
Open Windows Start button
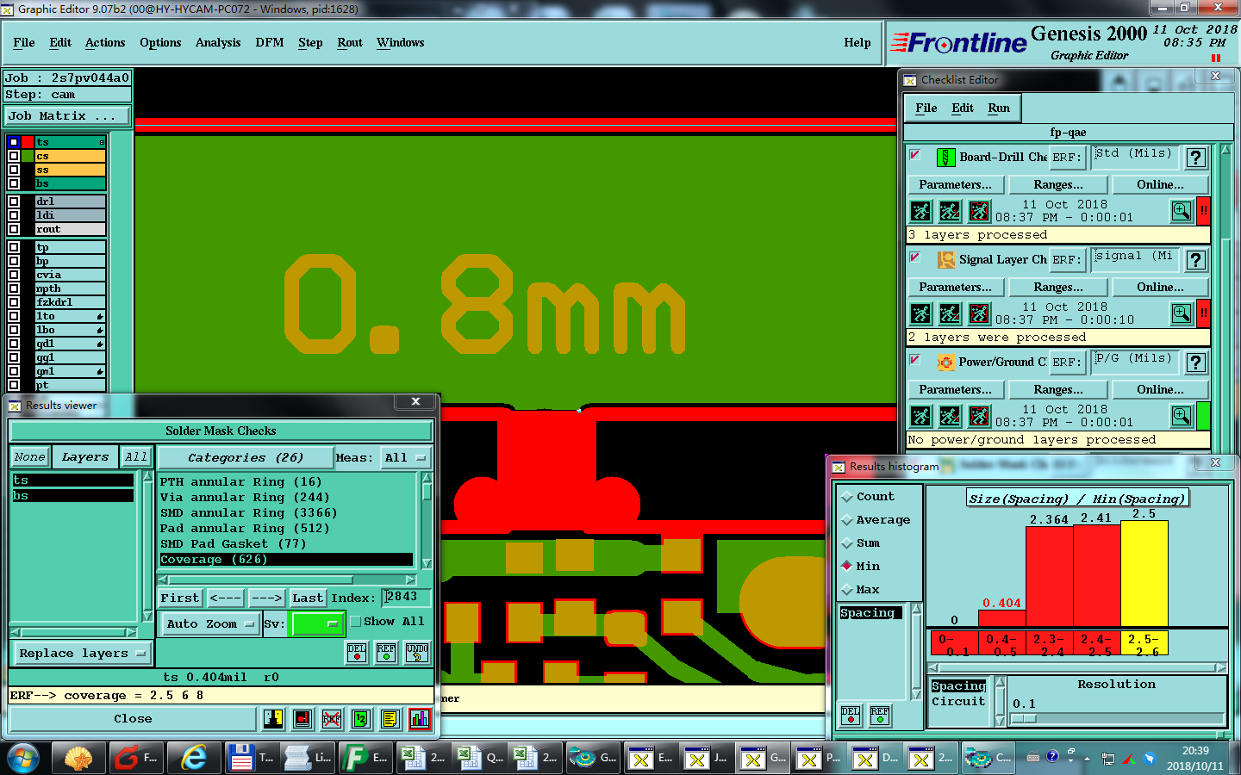23,758
